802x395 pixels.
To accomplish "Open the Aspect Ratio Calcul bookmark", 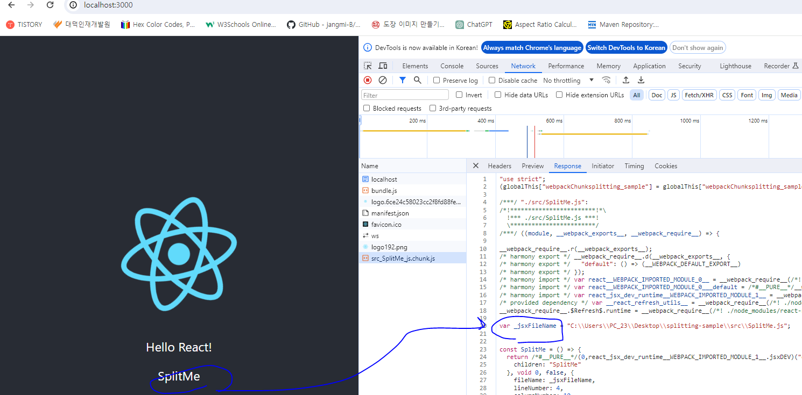I will coord(540,25).
